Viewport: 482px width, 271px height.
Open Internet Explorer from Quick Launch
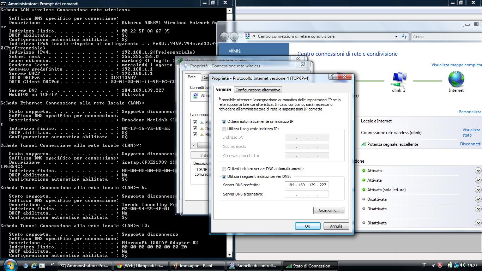[x=34, y=265]
